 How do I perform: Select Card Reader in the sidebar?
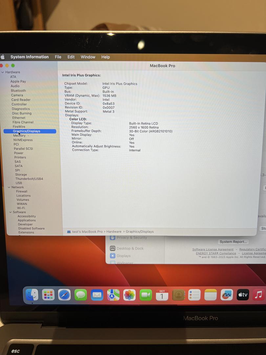click(x=21, y=100)
